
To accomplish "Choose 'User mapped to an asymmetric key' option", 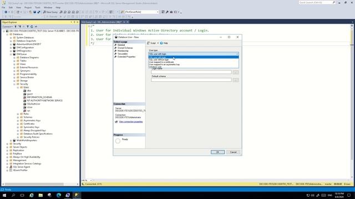I will pyautogui.click(x=164, y=65).
